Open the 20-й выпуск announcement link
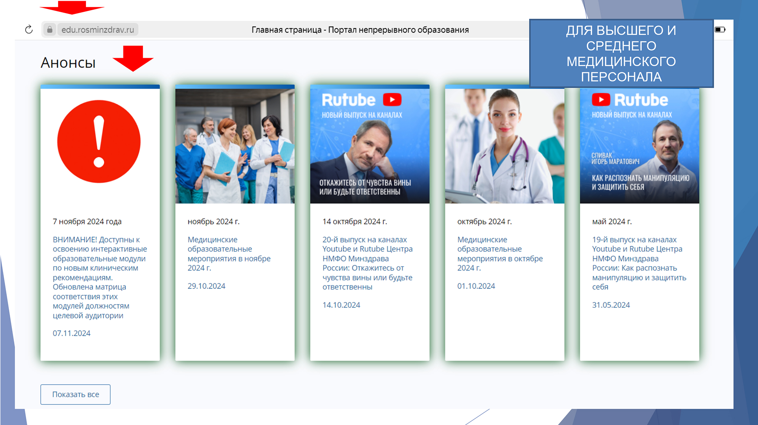 pos(367,263)
